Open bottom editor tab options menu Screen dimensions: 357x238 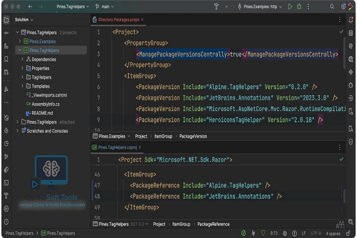click(340, 147)
